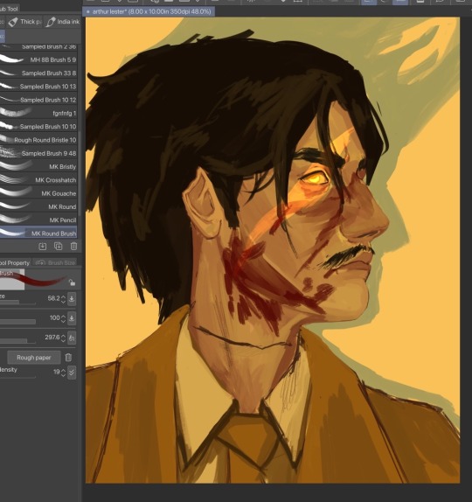The width and height of the screenshot is (472, 502).
Task: Click the brush stroke preview
Action: point(33,280)
